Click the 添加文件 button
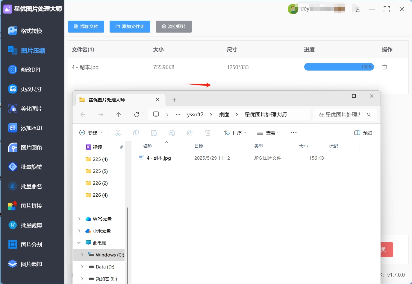 (86, 27)
